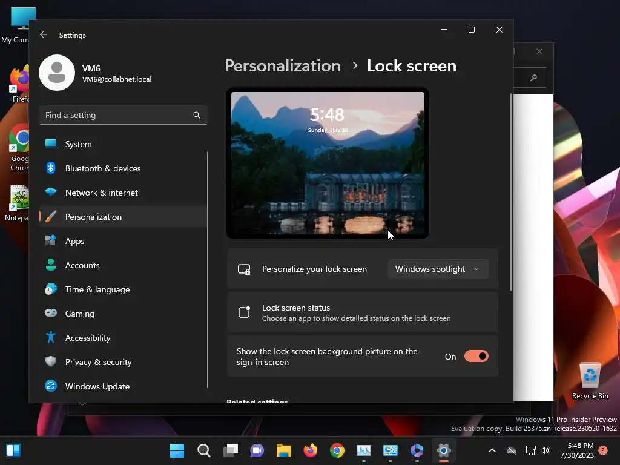
Task: Open Recycle Bin on the desktop
Action: coord(590,381)
